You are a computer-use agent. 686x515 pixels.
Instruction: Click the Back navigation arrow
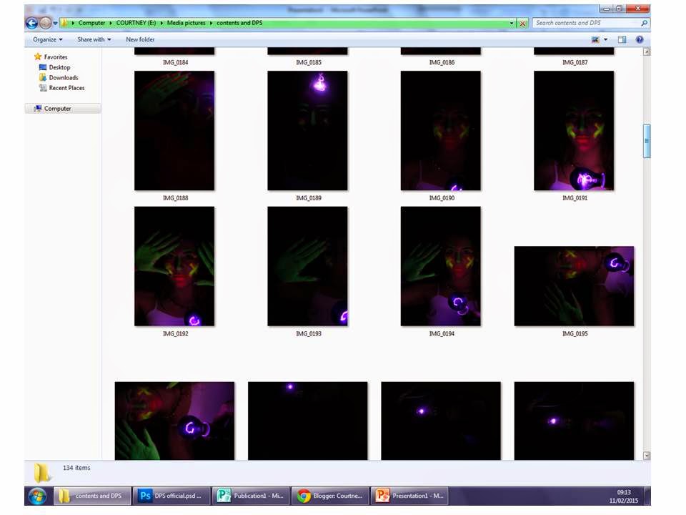click(31, 23)
